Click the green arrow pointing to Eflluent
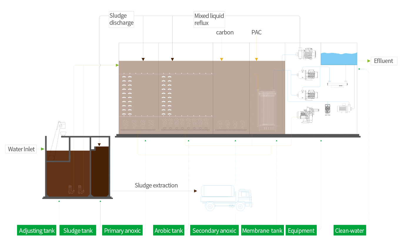The image size is (403, 246). 369,61
